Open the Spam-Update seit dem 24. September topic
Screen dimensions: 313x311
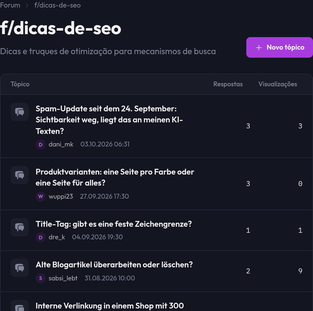coord(109,120)
